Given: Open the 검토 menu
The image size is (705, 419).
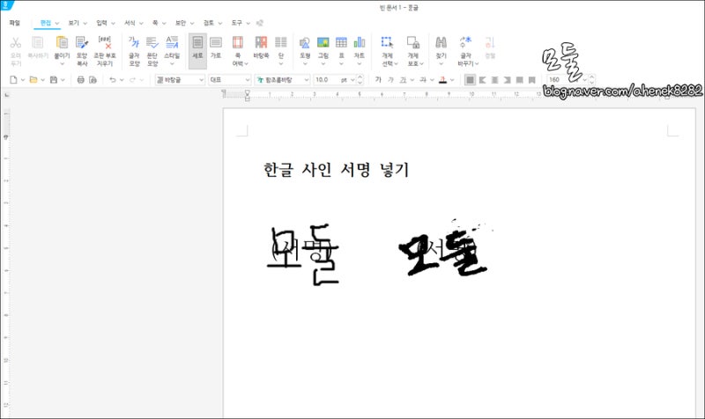Looking at the screenshot, I should coord(209,23).
